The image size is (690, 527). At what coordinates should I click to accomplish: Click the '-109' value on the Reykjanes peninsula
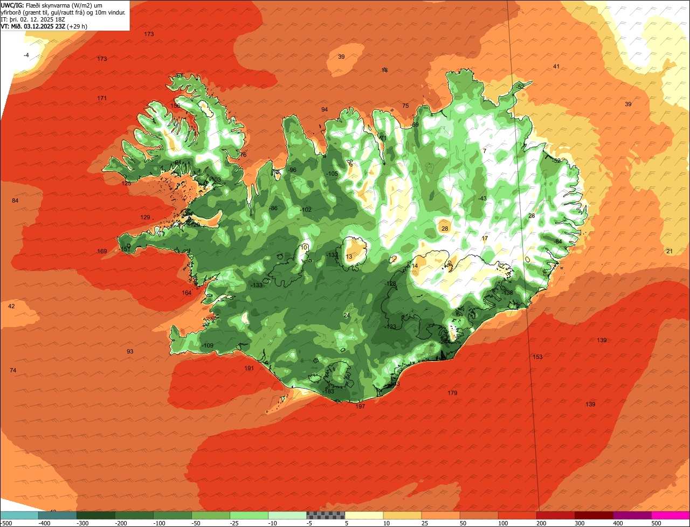click(x=208, y=345)
